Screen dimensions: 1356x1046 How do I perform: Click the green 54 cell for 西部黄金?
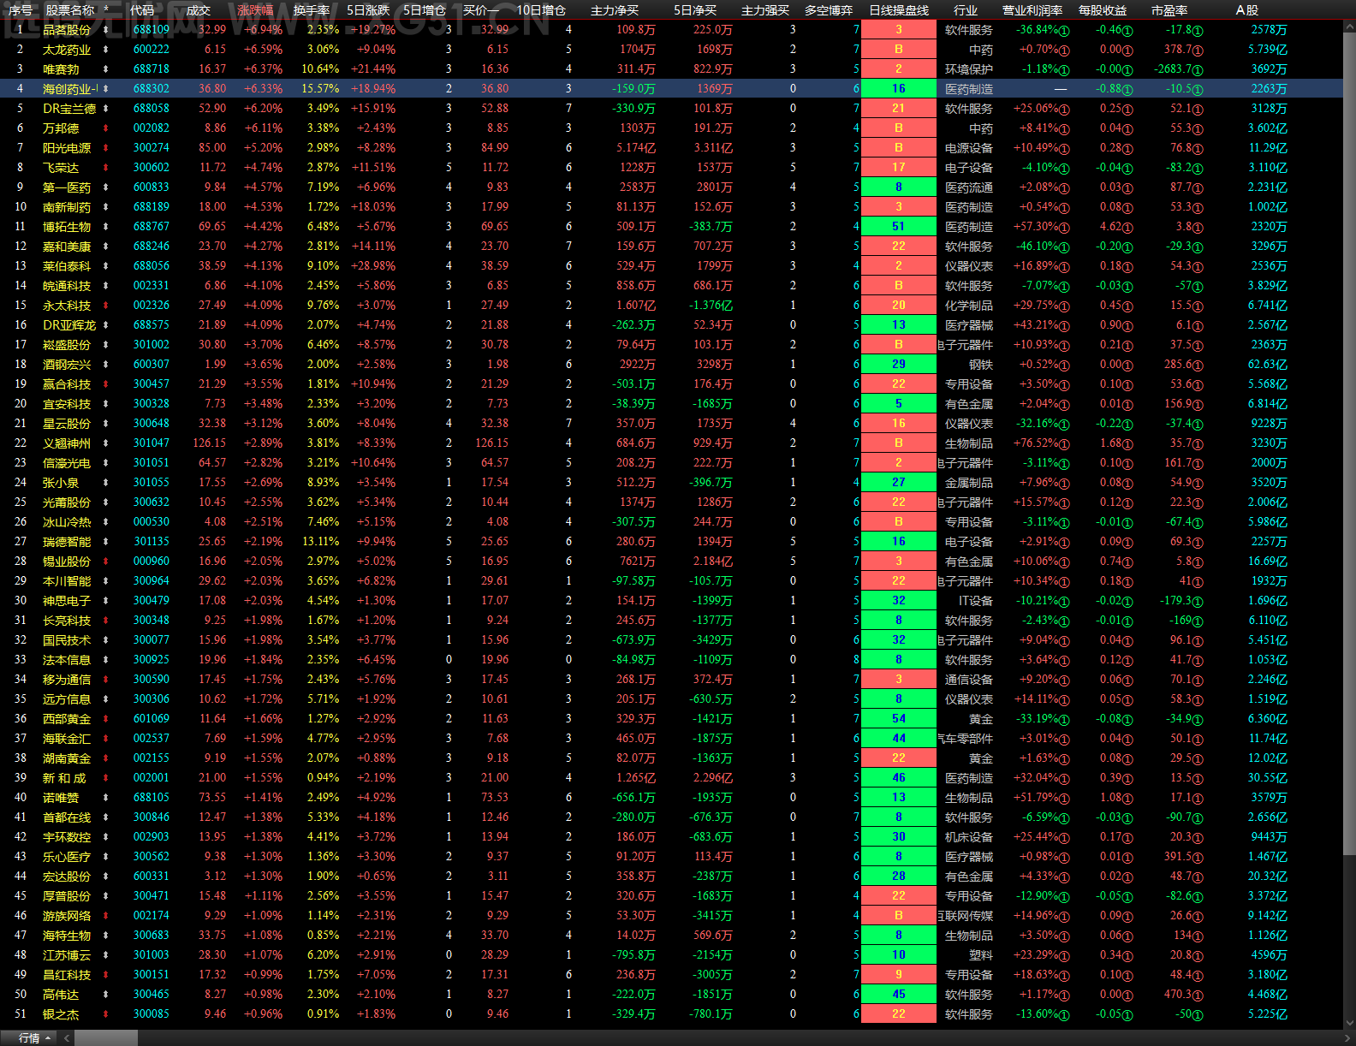coord(898,719)
